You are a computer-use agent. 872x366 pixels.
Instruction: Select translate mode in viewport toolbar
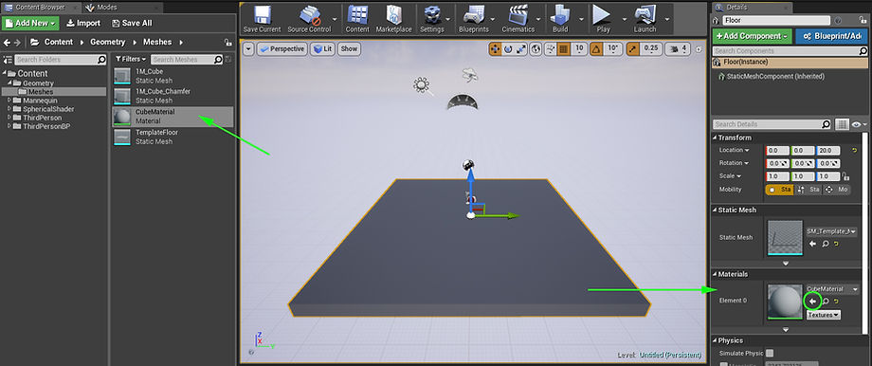495,49
